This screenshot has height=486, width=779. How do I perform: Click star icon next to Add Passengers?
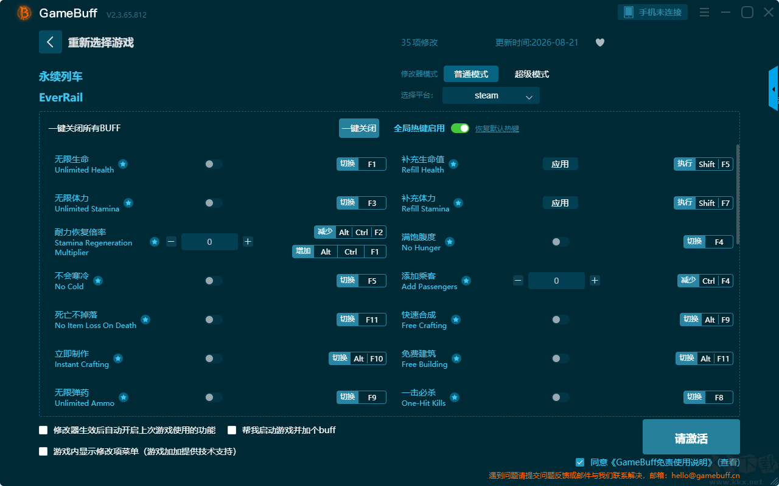click(x=466, y=281)
